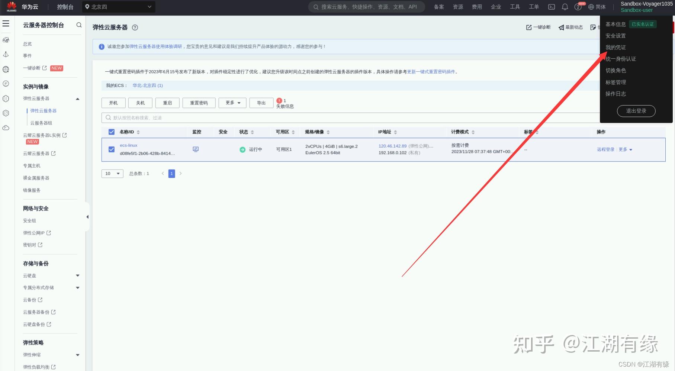This screenshot has width=675, height=371.
Task: Uncheck the ecs-linux row checkbox
Action: tap(111, 149)
